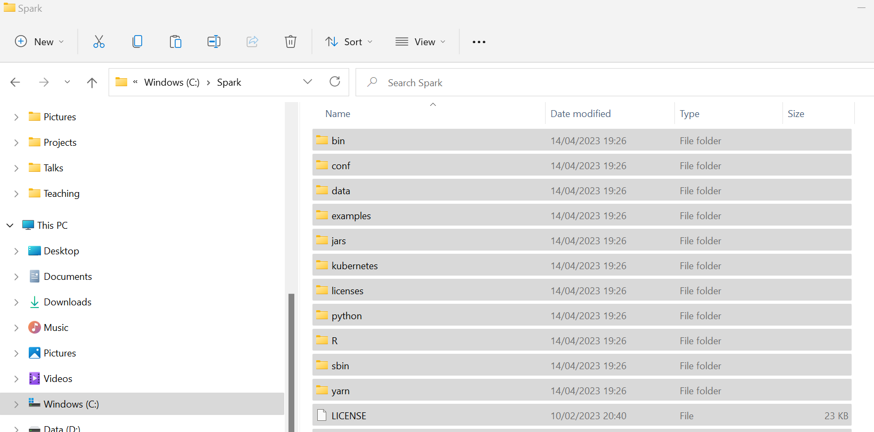The height and width of the screenshot is (432, 874).
Task: Click the This PC monitor icon
Action: tap(28, 225)
